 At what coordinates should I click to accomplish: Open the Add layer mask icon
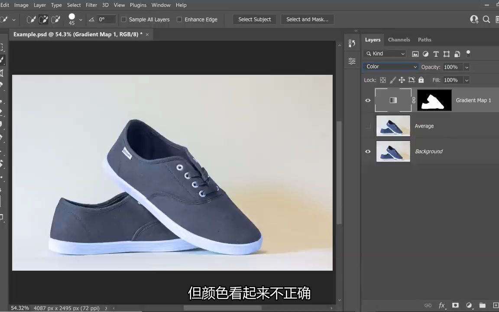click(x=455, y=305)
